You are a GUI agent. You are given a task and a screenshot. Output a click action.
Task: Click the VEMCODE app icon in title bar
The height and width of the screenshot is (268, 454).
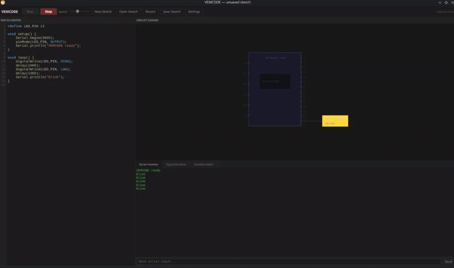(x=3, y=2)
